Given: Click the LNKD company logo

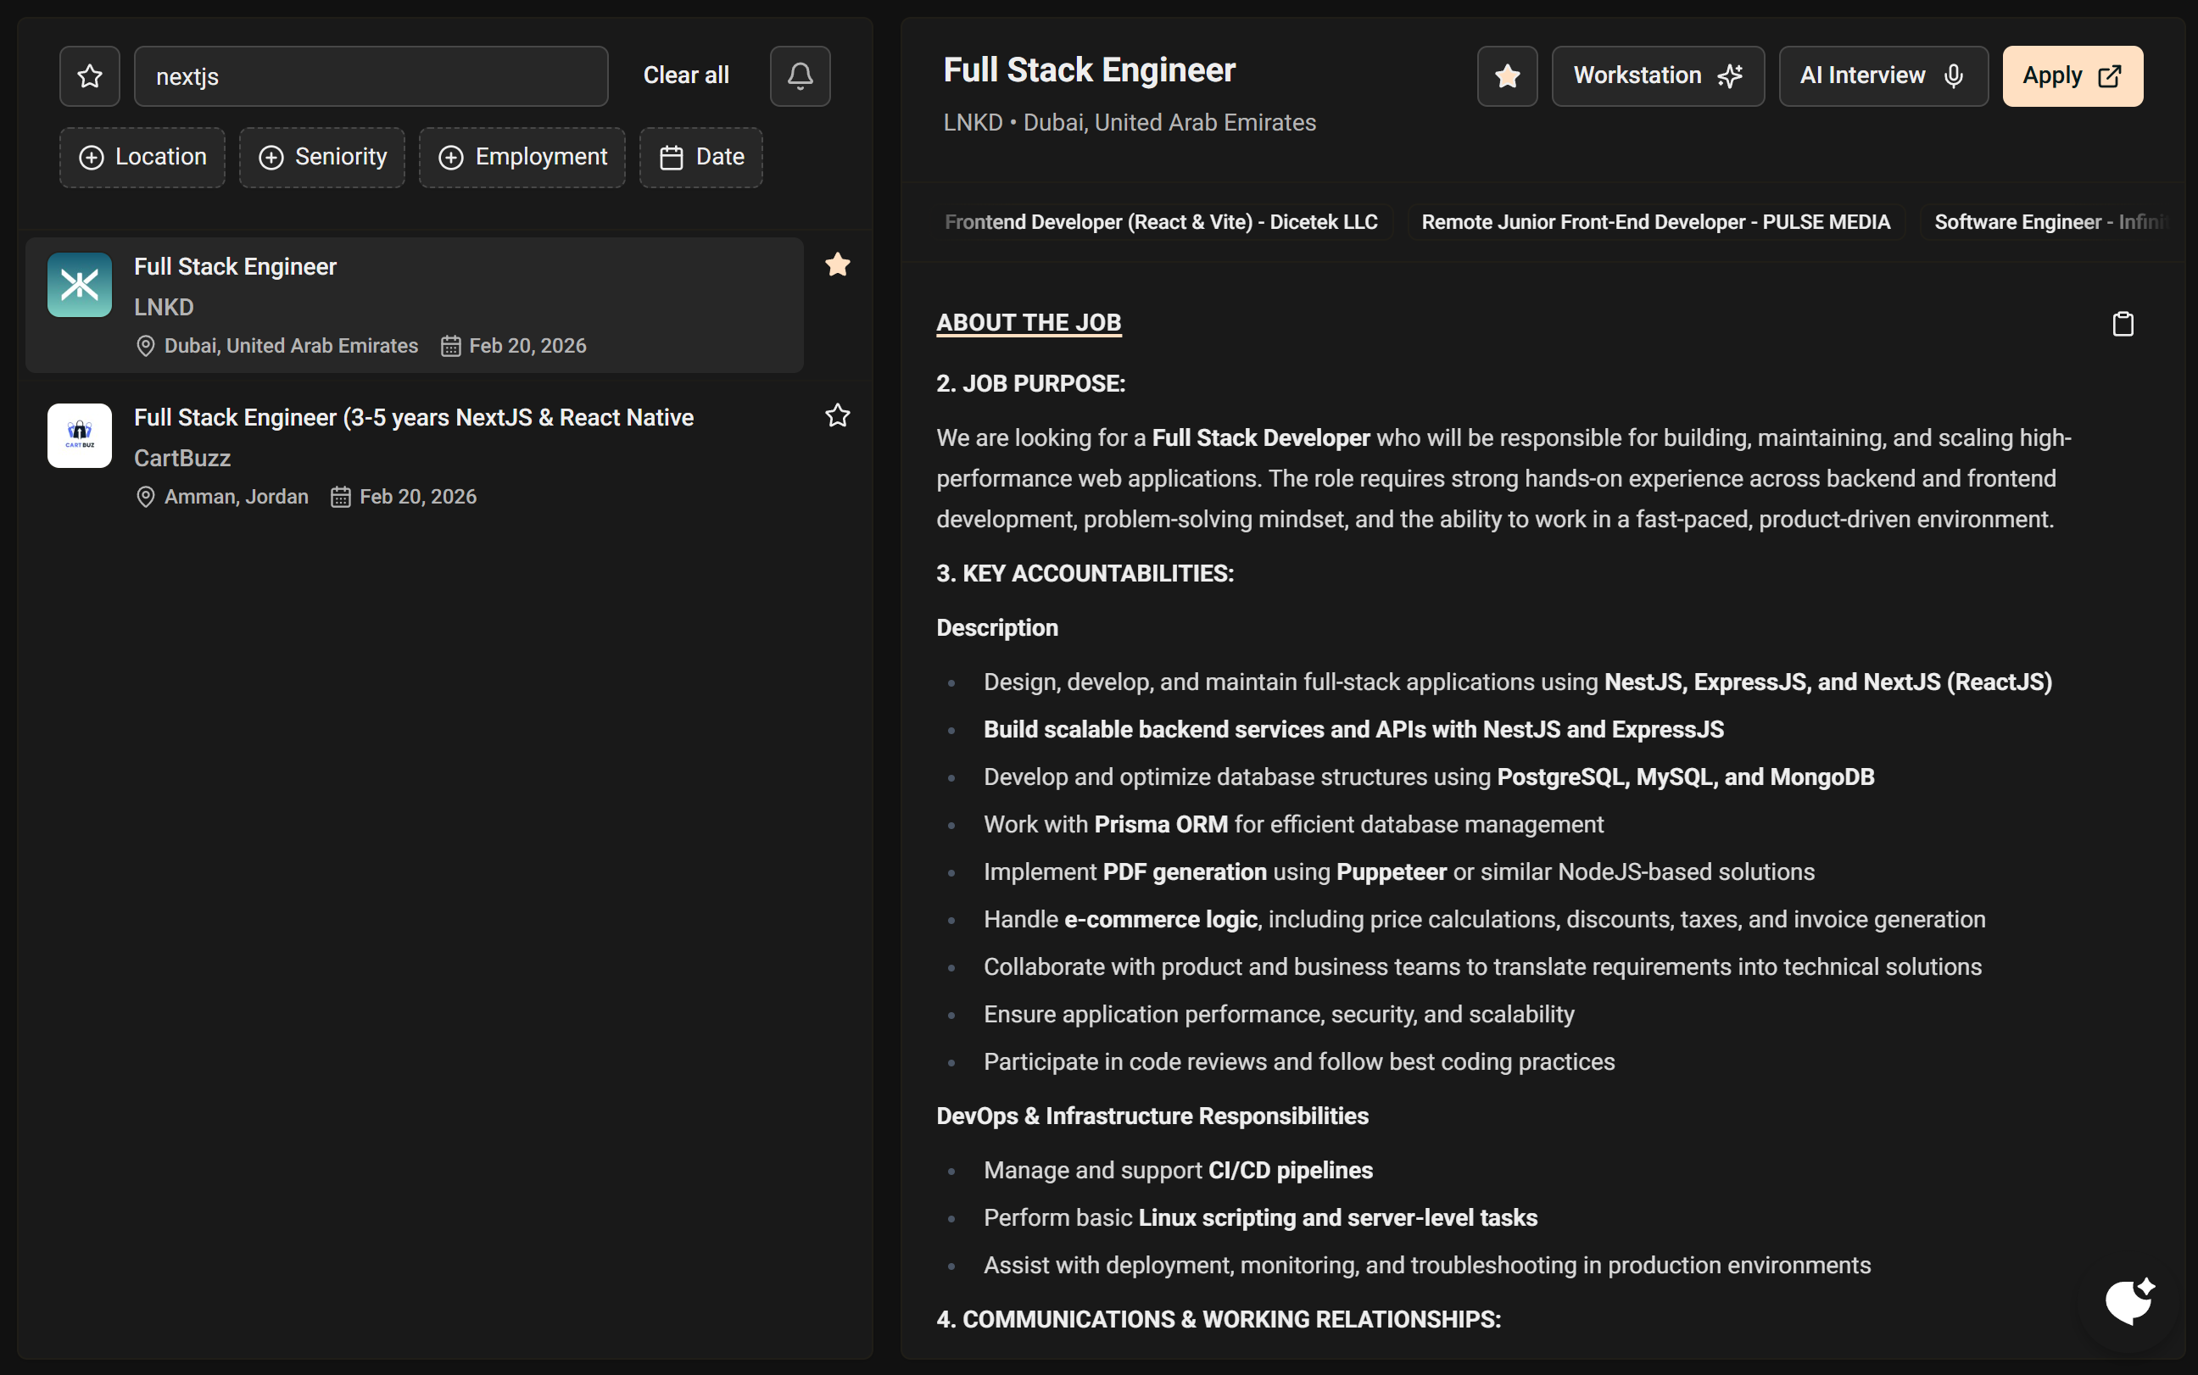Looking at the screenshot, I should 80,285.
